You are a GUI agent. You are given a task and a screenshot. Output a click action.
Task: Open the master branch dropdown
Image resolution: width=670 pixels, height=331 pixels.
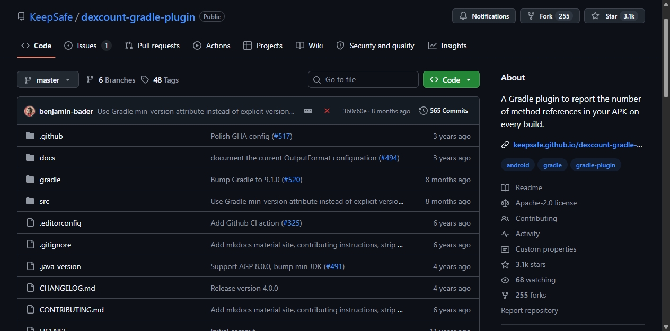[x=48, y=80]
